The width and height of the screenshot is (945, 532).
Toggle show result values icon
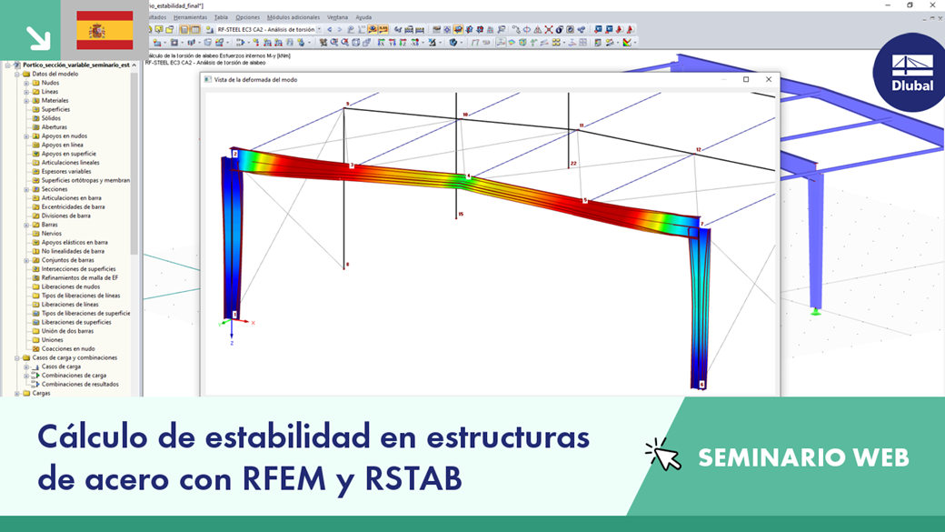pyautogui.click(x=383, y=29)
